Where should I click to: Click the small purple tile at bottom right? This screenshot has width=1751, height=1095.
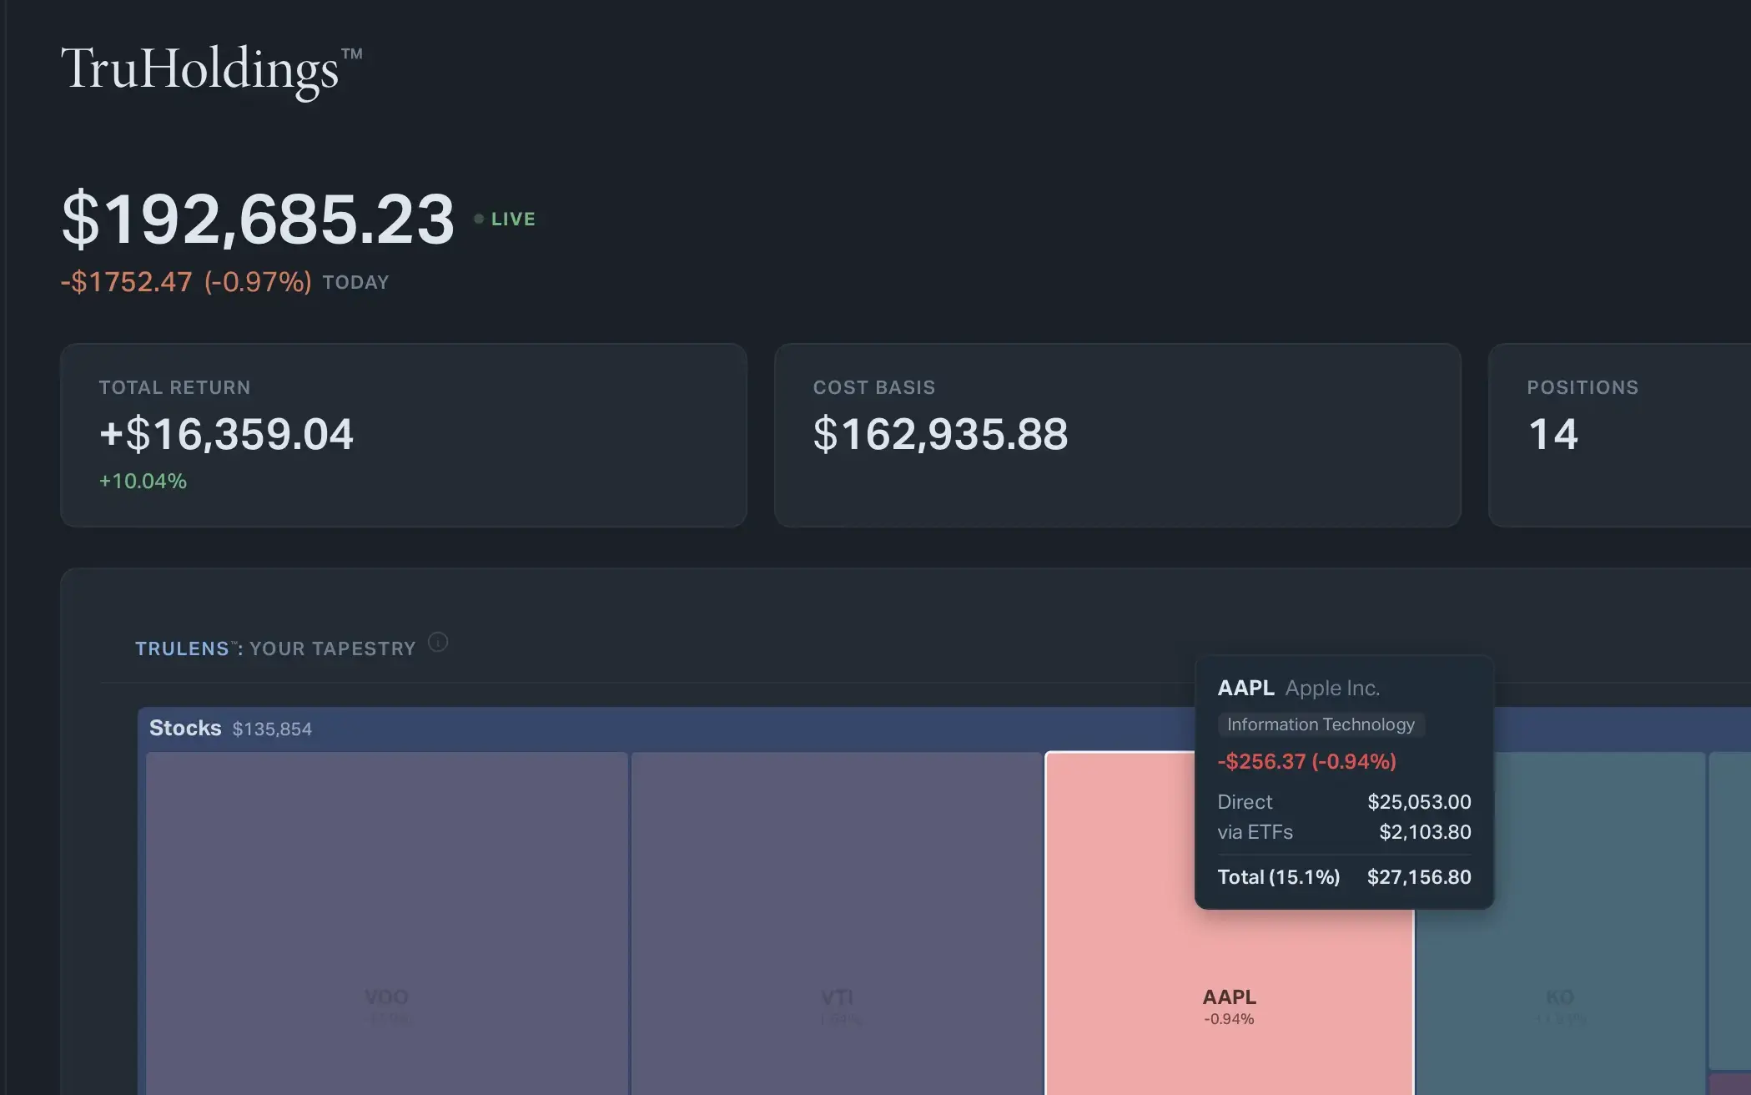point(1729,1083)
